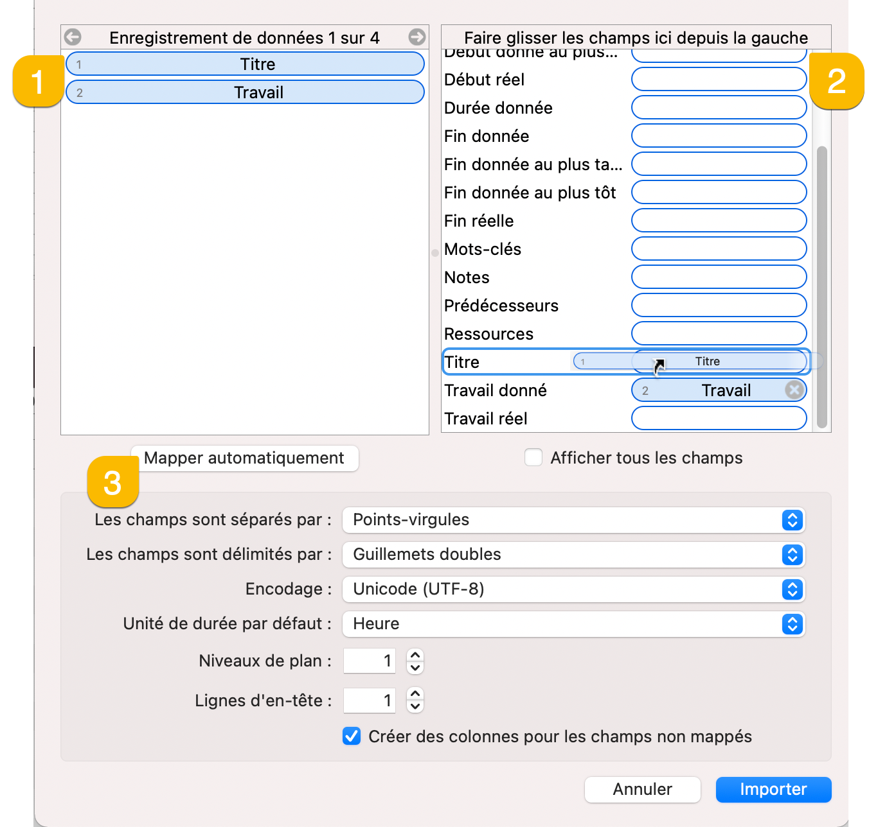Cancel the import with Annuler
The height and width of the screenshot is (827, 878).
click(x=642, y=790)
